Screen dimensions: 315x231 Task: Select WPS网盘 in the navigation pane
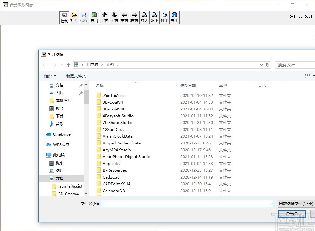(62, 144)
